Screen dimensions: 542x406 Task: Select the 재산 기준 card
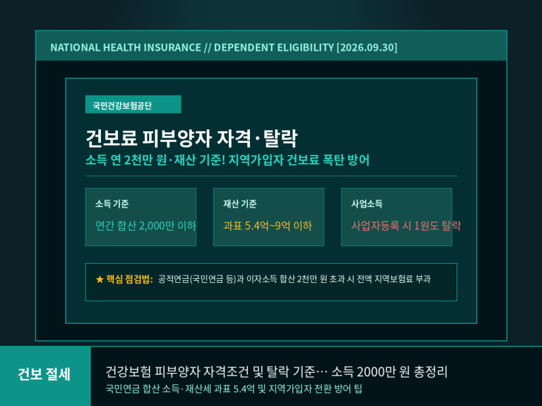(268, 217)
